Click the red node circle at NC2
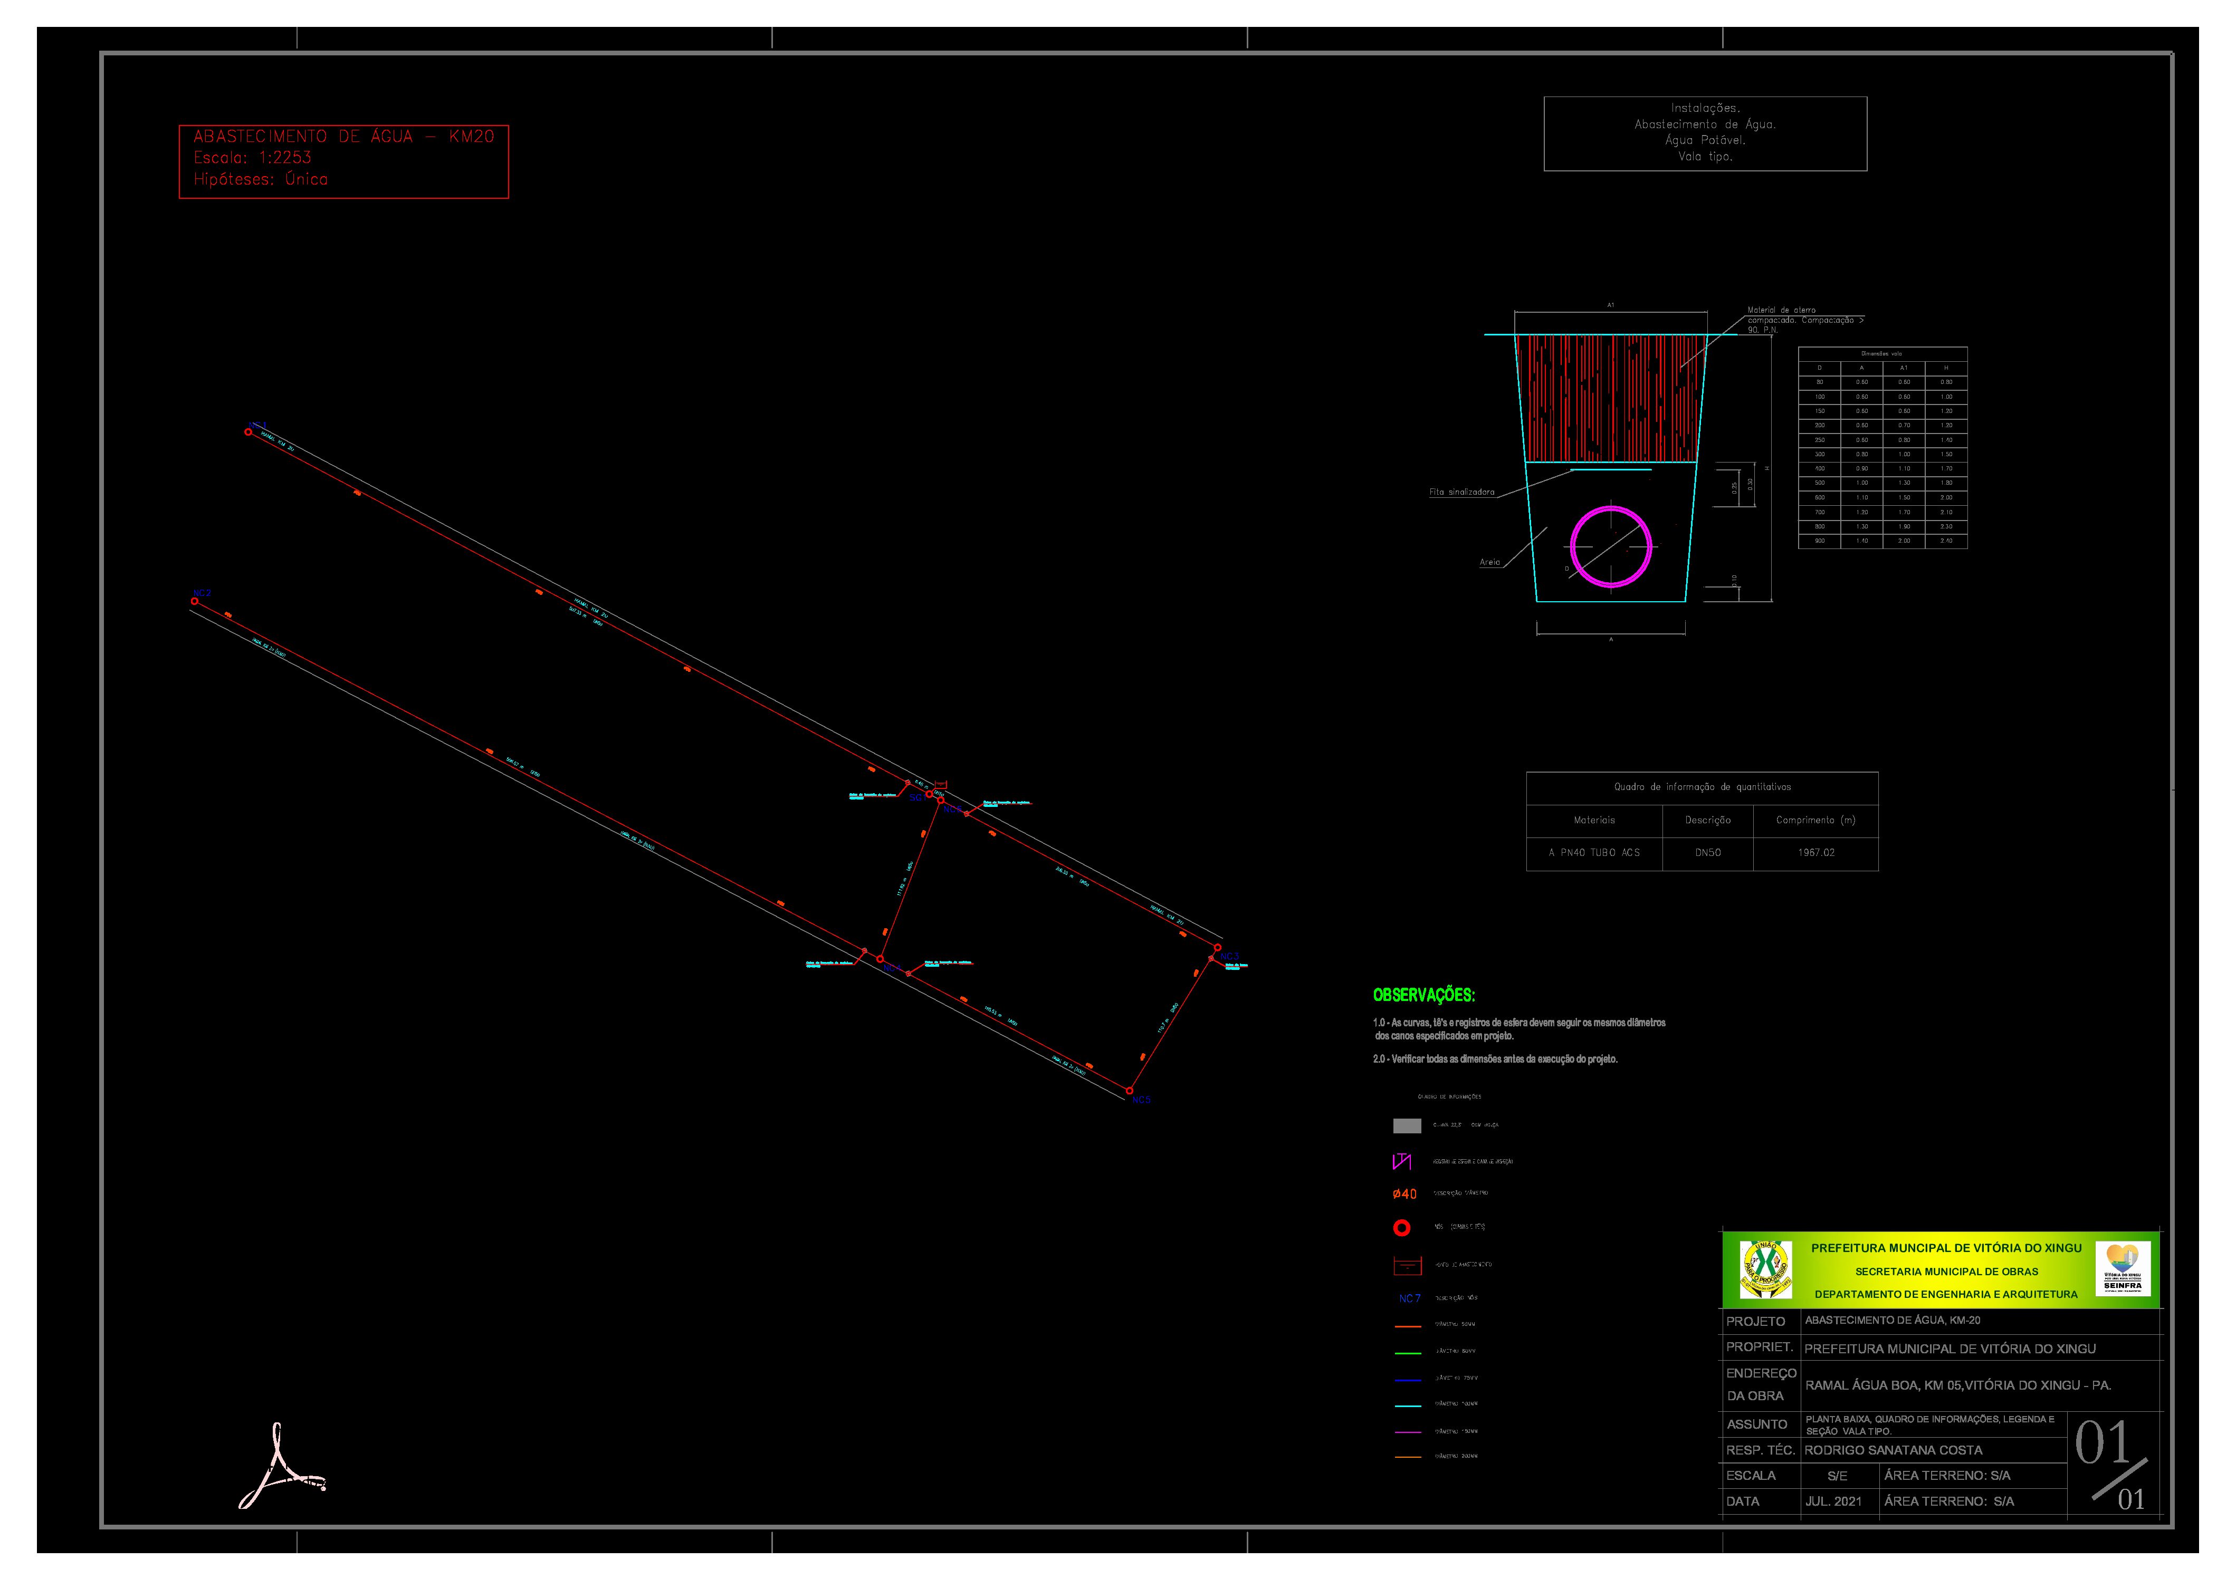Screen dimensions: 2236x1579 195,602
